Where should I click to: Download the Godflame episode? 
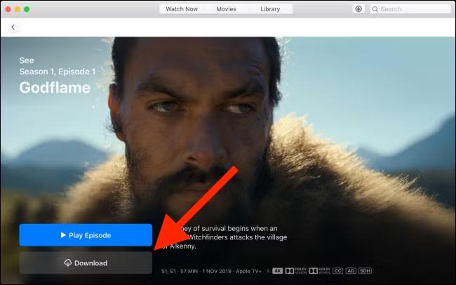click(86, 263)
